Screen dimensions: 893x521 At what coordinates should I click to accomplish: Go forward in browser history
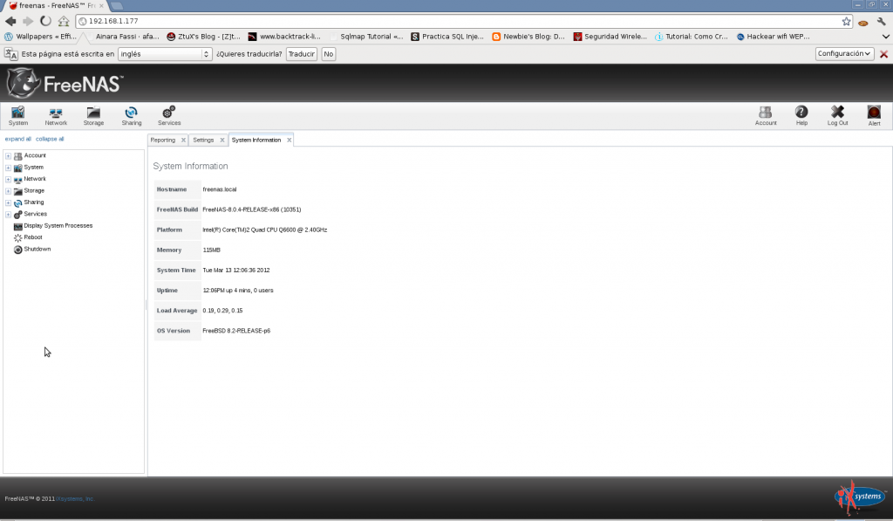[28, 21]
